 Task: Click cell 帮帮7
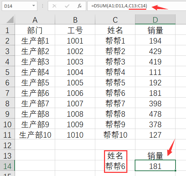pos(115,103)
